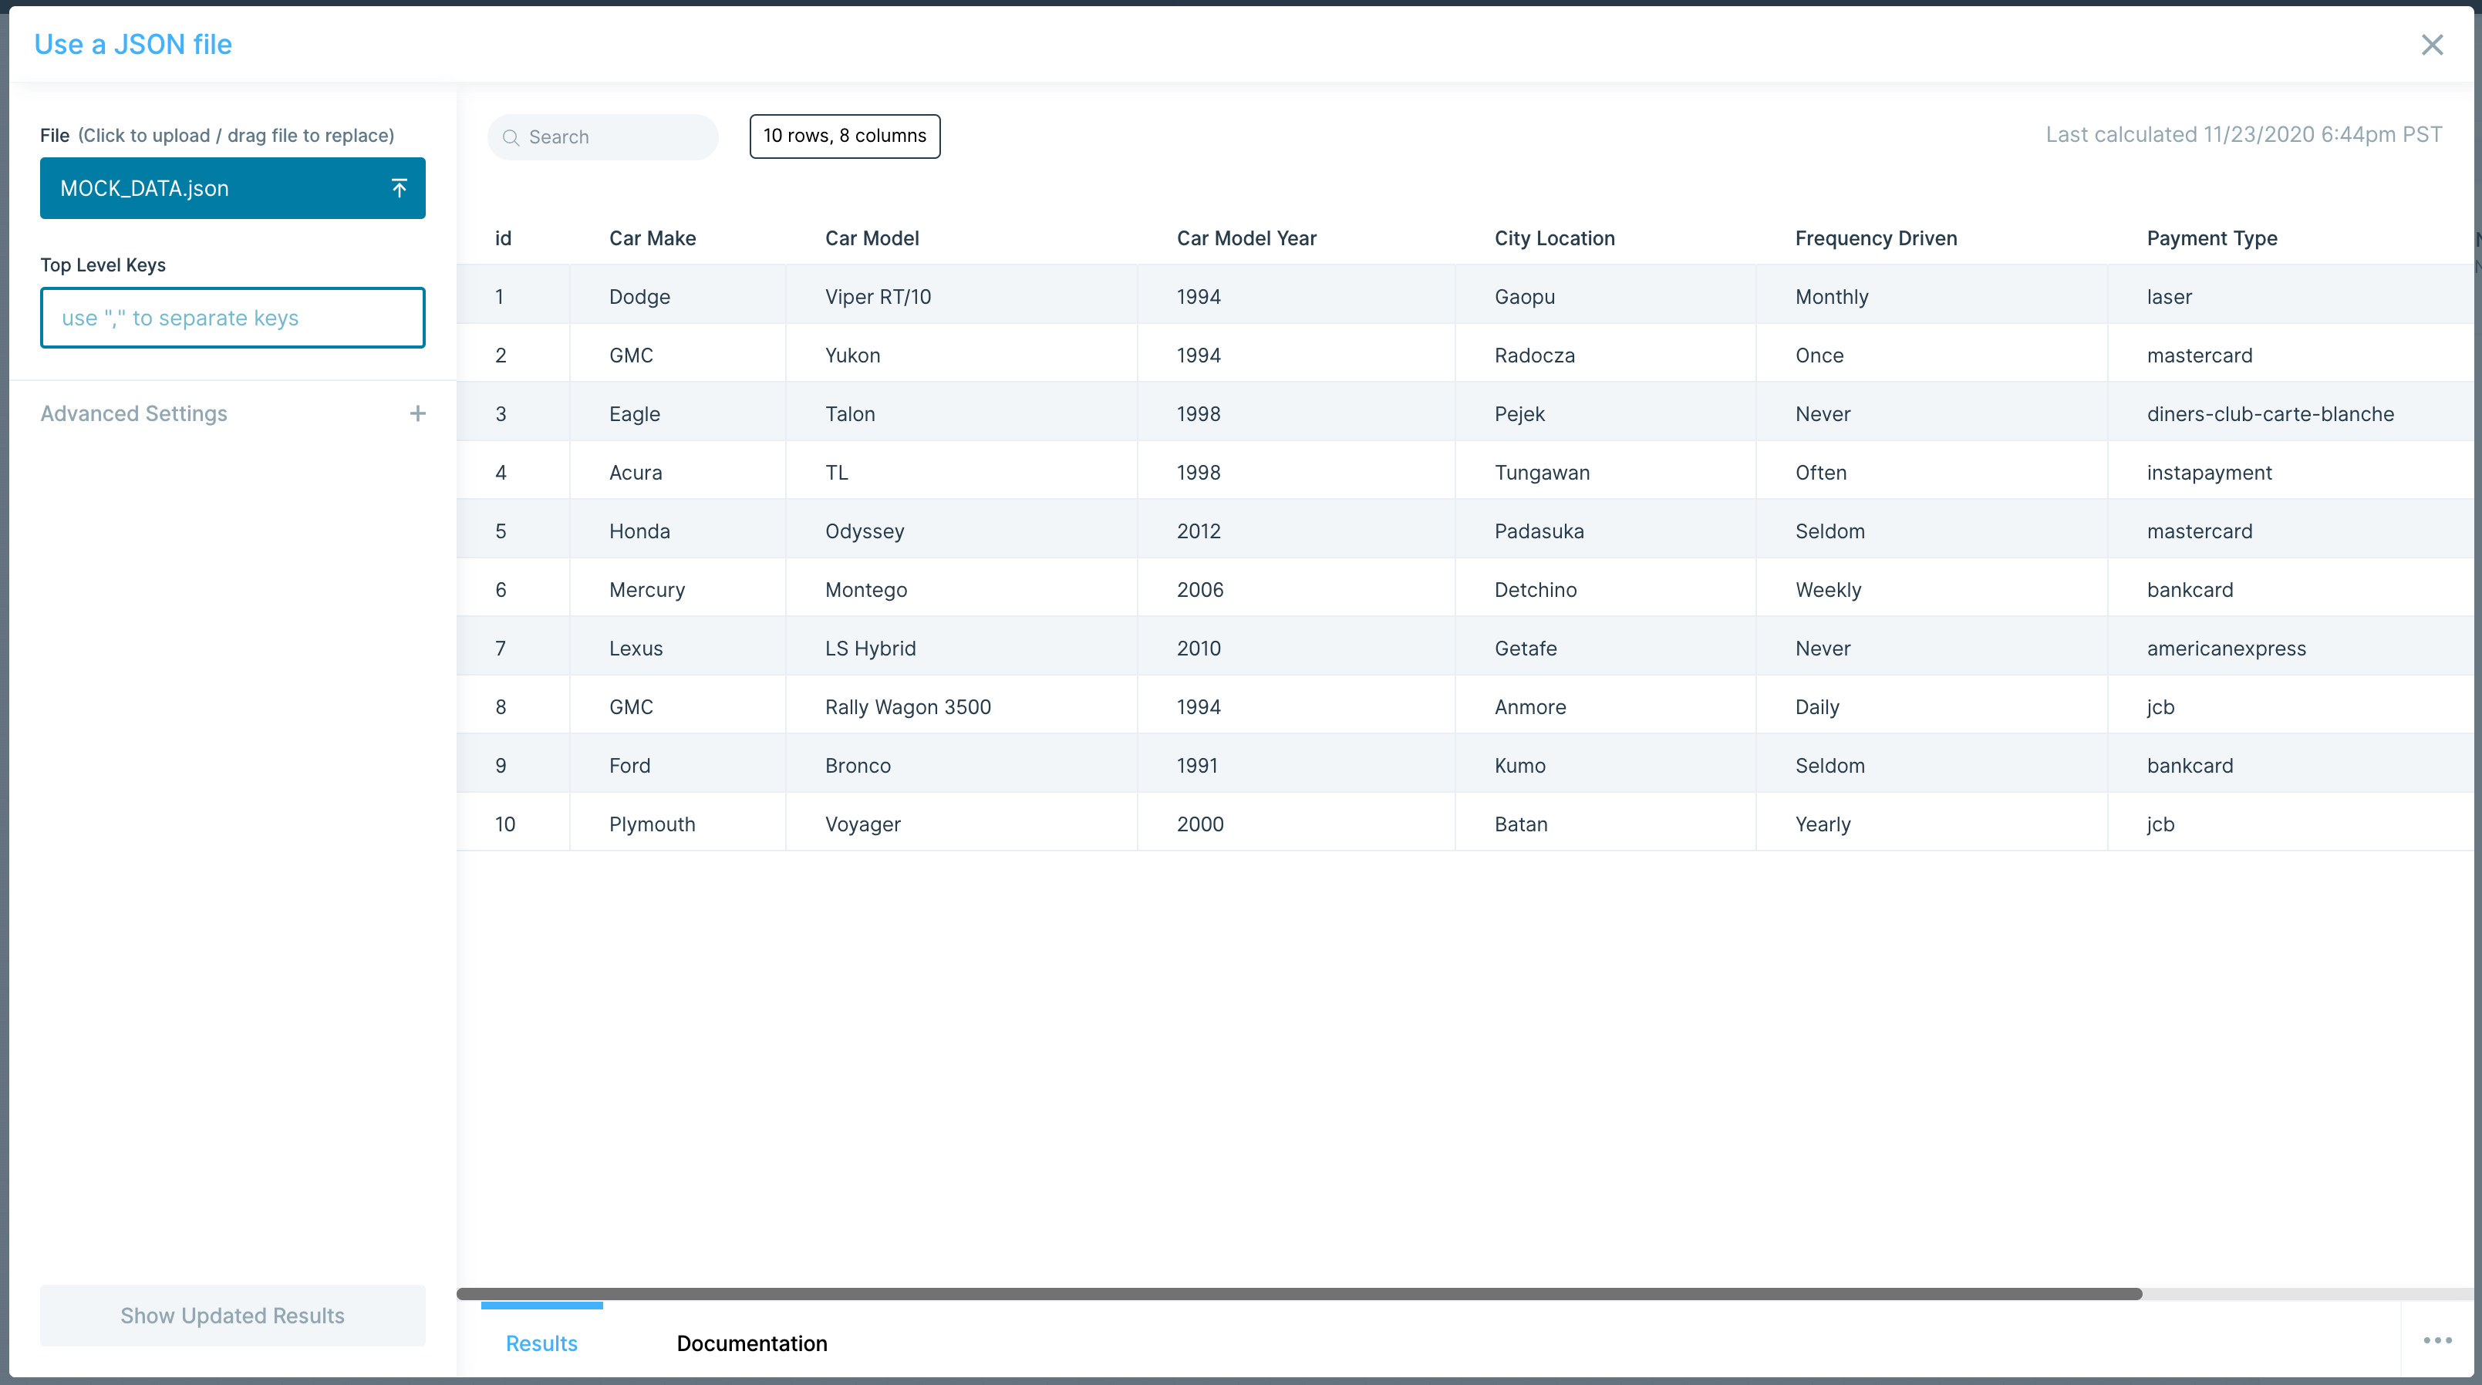Image resolution: width=2482 pixels, height=1385 pixels.
Task: Select the Monthly frequency cell
Action: (1931, 295)
